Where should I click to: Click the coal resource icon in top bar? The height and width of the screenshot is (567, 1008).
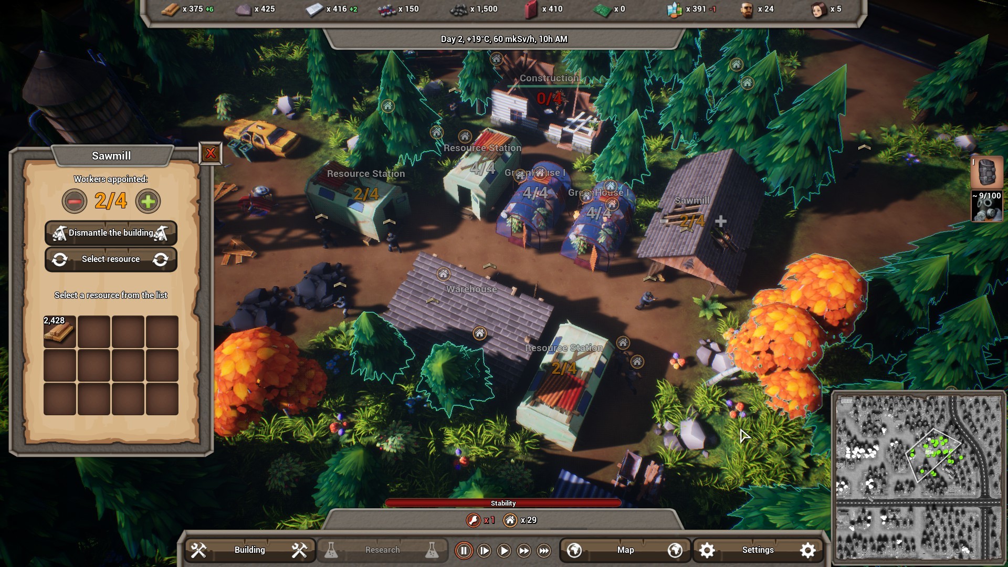(x=458, y=9)
